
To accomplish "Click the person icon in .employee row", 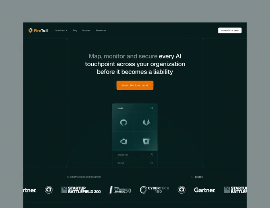I will [152, 155].
